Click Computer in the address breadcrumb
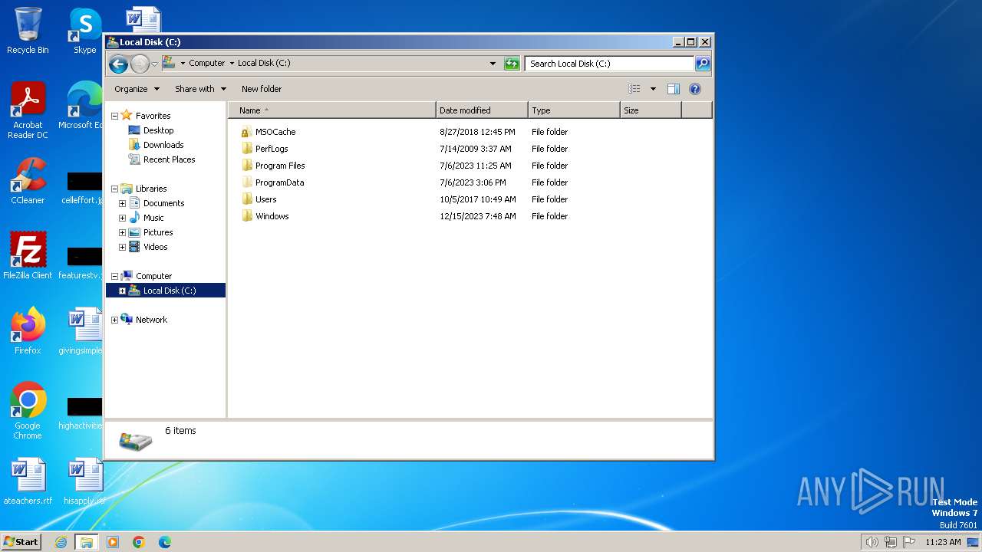982x552 pixels. point(206,64)
